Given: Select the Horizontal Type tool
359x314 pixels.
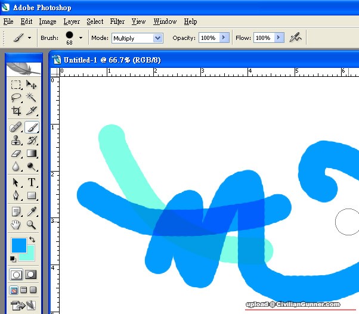Looking at the screenshot, I should pyautogui.click(x=32, y=182).
